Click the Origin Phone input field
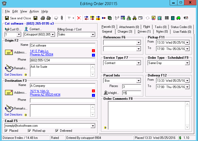Screen dimensions: 198x141 pos(63,60)
